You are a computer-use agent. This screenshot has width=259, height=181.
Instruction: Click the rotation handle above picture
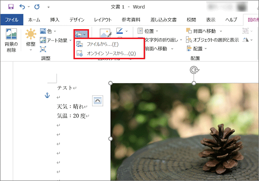click(x=194, y=70)
